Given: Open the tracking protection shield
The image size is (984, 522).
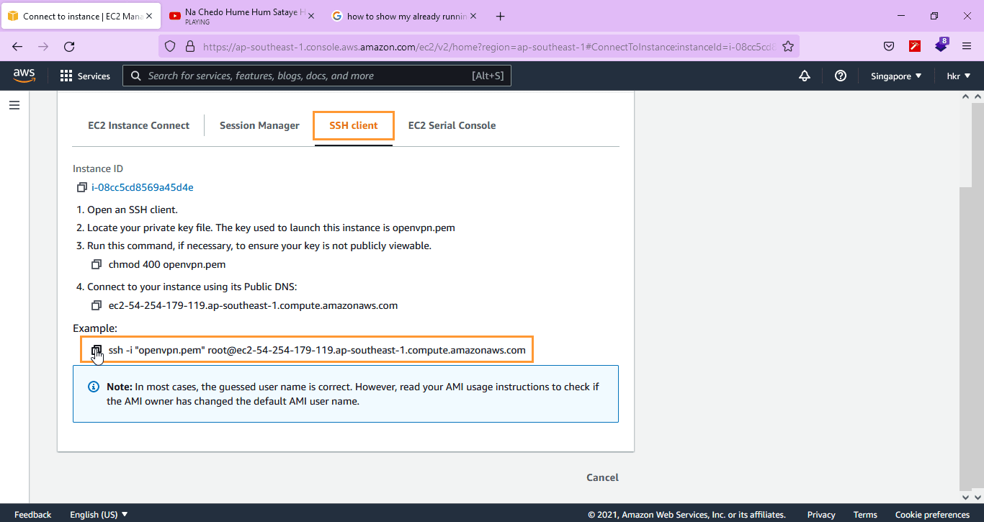Looking at the screenshot, I should tap(170, 46).
